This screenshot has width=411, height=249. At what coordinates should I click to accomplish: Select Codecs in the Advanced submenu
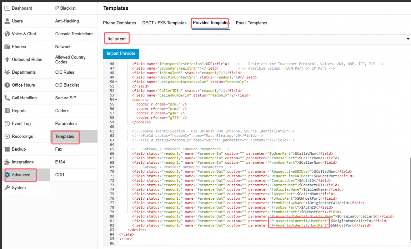tap(62, 111)
